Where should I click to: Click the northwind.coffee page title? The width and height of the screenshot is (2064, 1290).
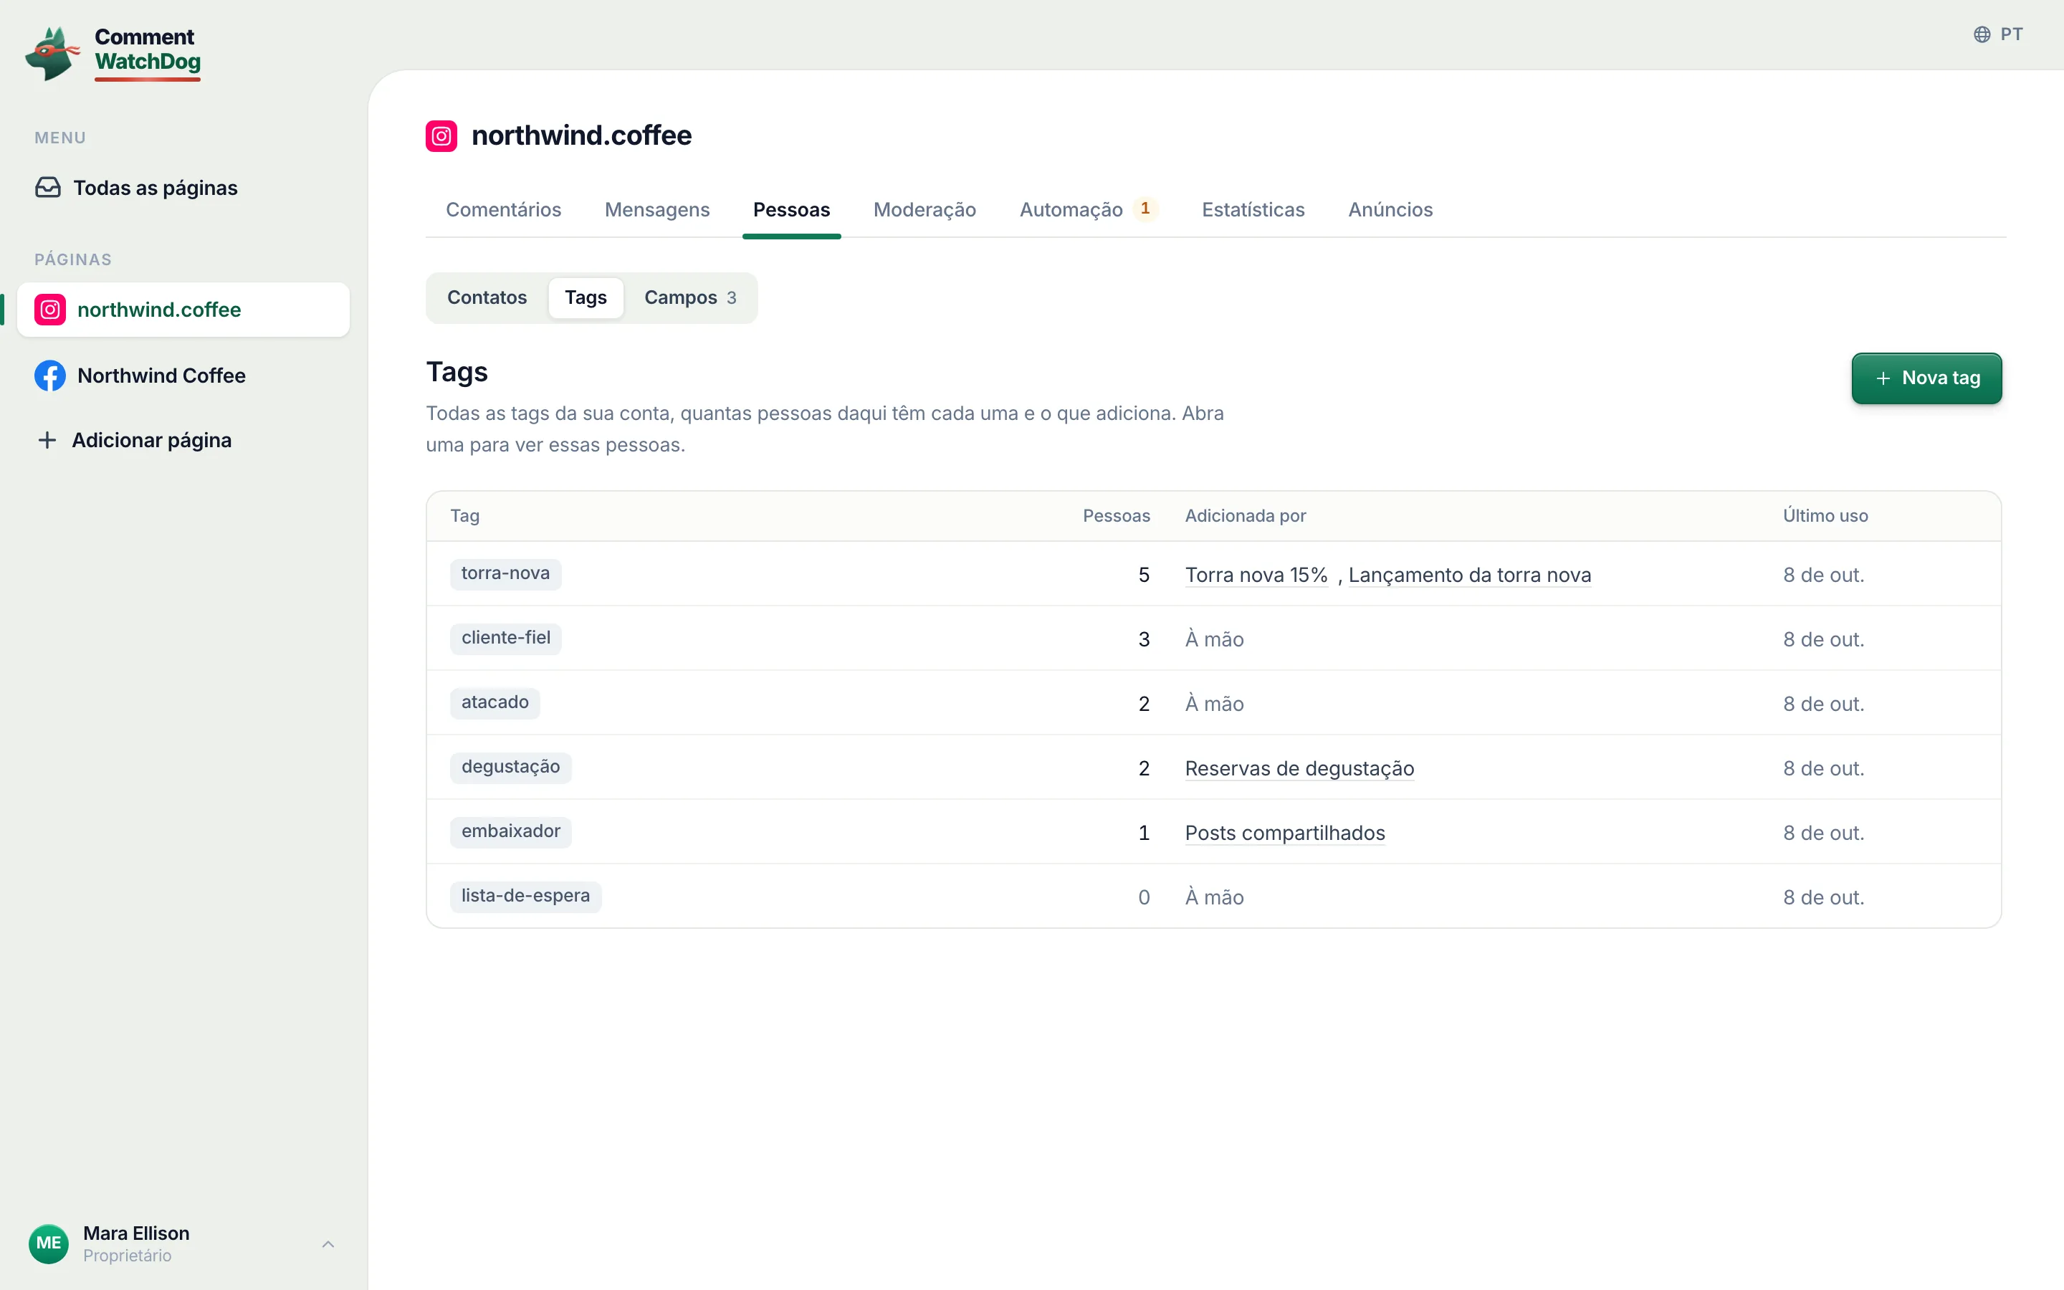coord(582,135)
